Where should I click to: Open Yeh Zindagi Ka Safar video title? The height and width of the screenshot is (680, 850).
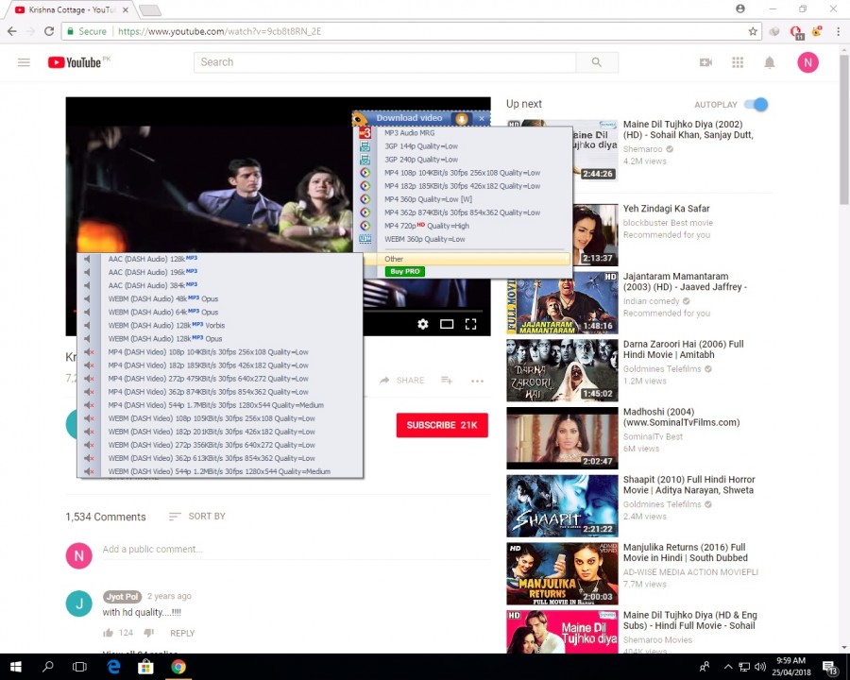tap(666, 208)
